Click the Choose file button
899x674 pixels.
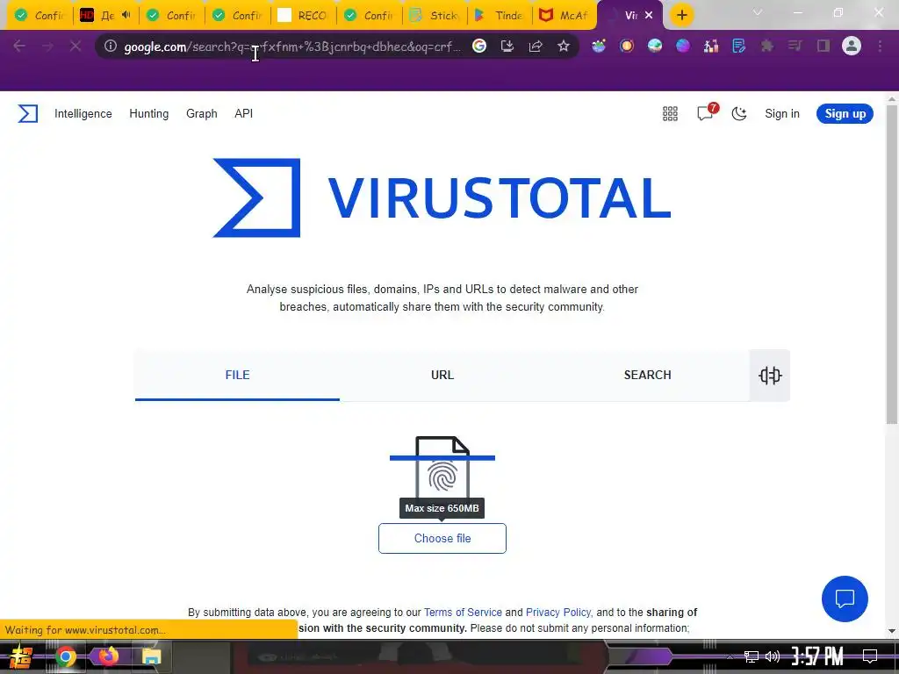[442, 538]
